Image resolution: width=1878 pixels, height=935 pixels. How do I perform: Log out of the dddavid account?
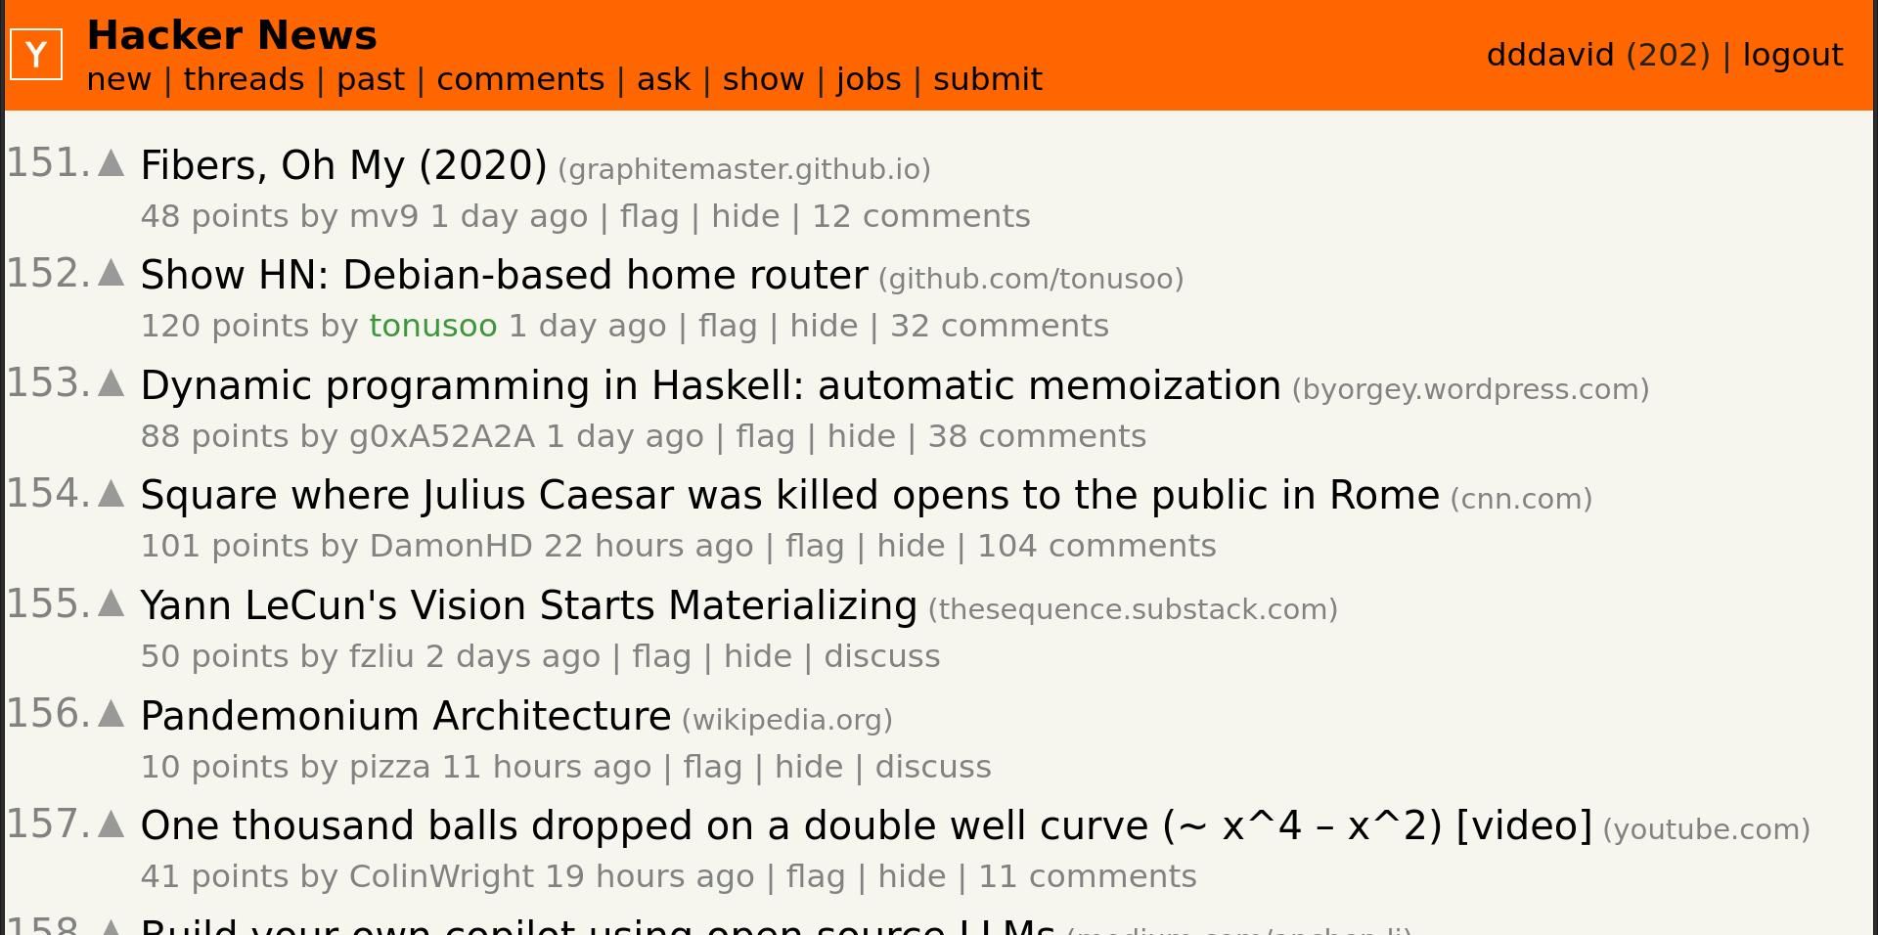click(x=1792, y=55)
